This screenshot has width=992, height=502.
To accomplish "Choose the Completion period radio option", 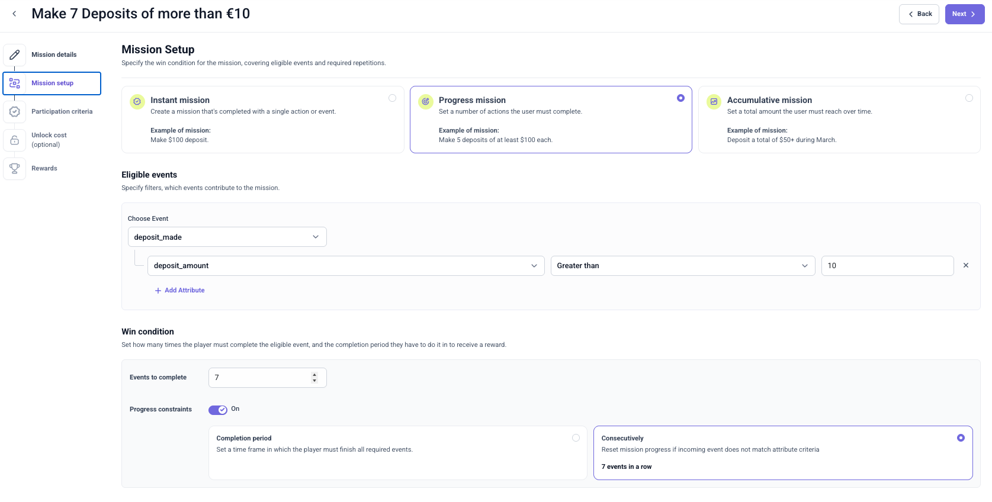I will tap(576, 438).
